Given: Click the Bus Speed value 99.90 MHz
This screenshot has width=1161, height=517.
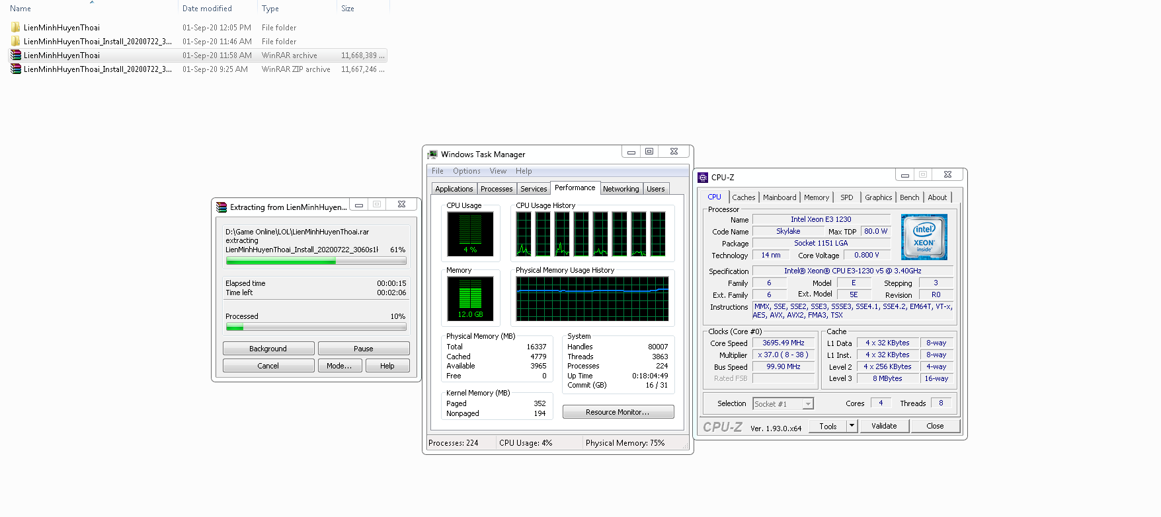Looking at the screenshot, I should pyautogui.click(x=783, y=367).
